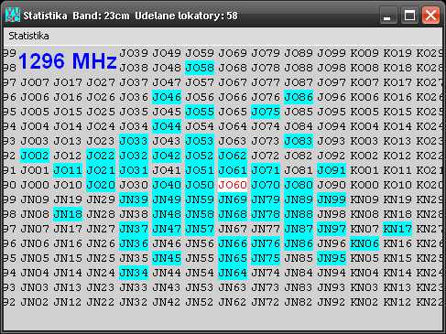Select highlighted locator JN66
Viewport: 446px width, 334px height.
pos(233,243)
